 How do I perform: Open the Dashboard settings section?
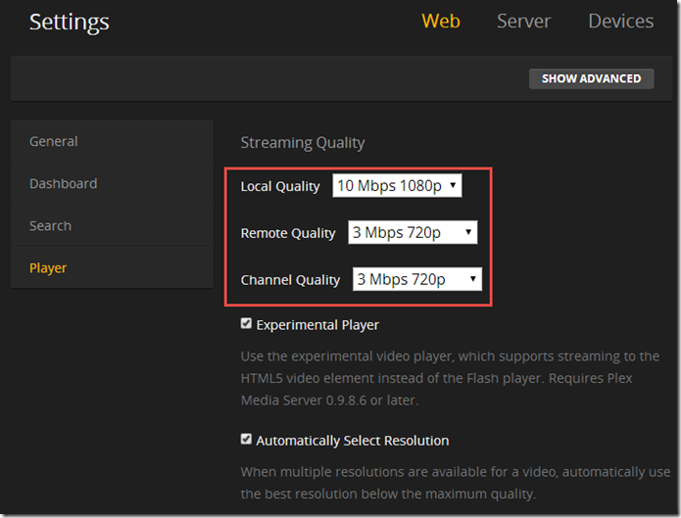pyautogui.click(x=63, y=183)
